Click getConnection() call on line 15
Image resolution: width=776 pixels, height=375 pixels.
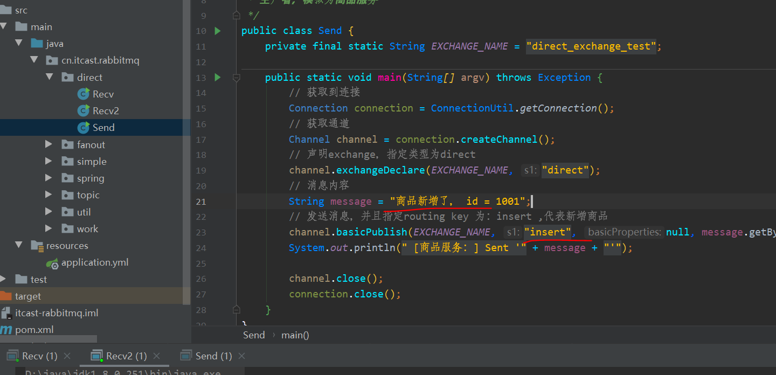(x=564, y=108)
